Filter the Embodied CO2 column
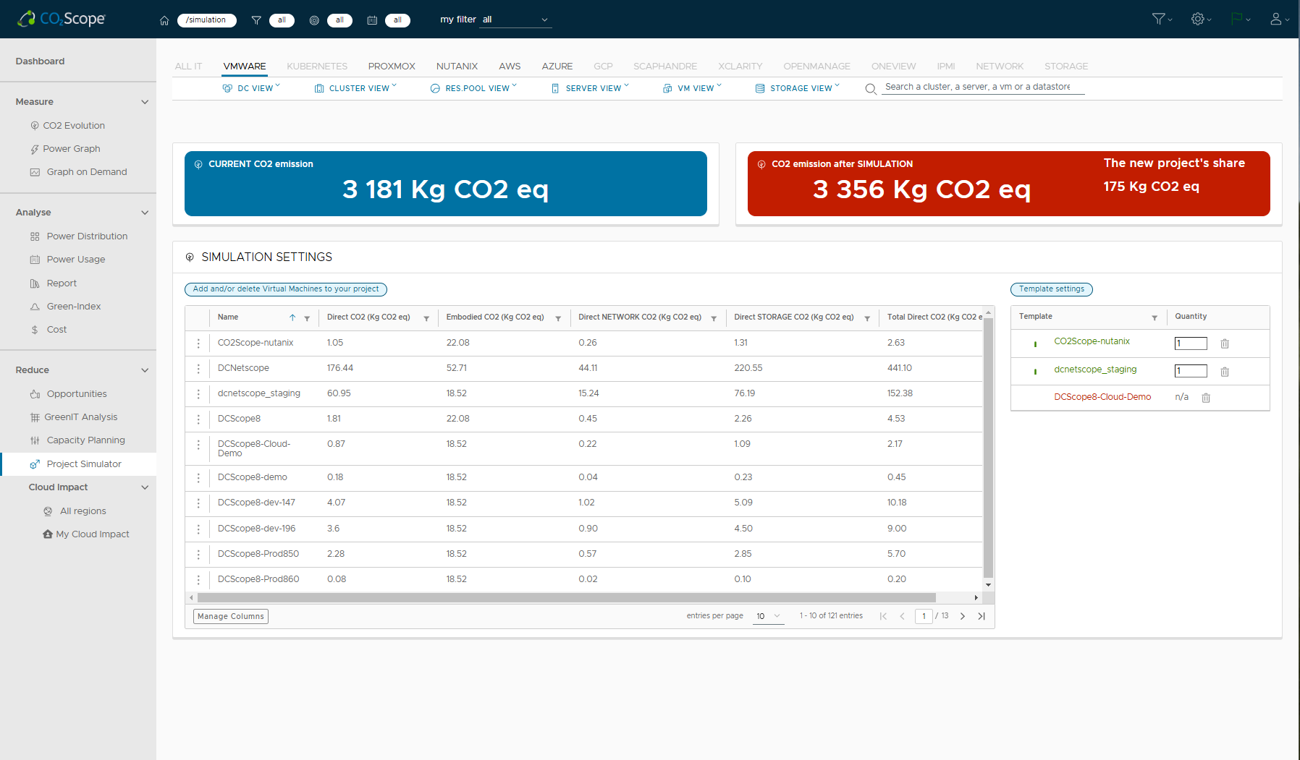The image size is (1300, 760). [x=558, y=318]
